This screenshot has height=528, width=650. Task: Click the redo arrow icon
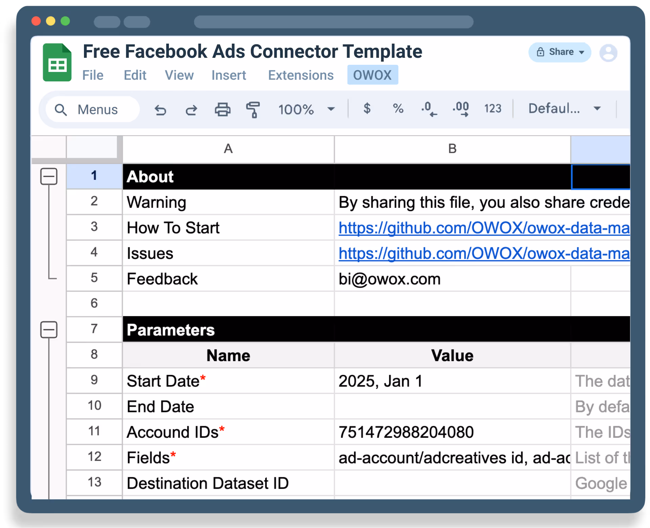191,110
